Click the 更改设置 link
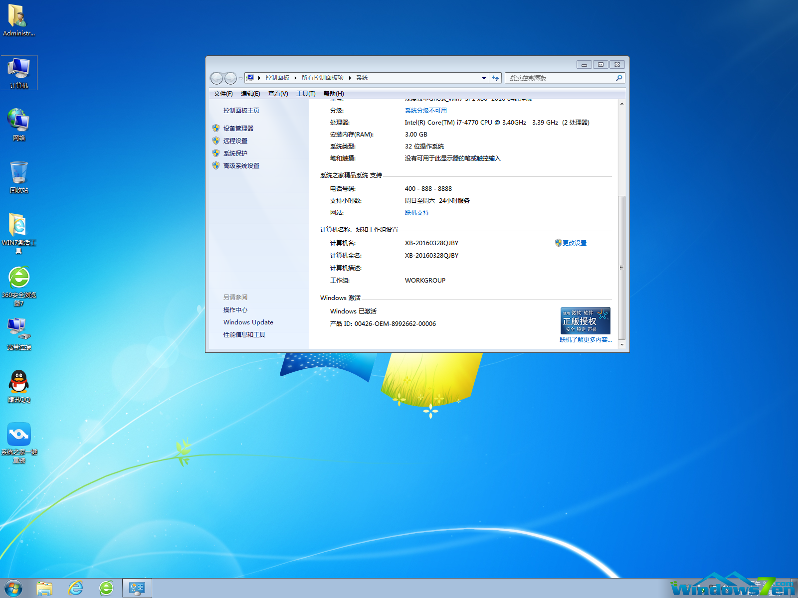The height and width of the screenshot is (598, 798). (574, 243)
